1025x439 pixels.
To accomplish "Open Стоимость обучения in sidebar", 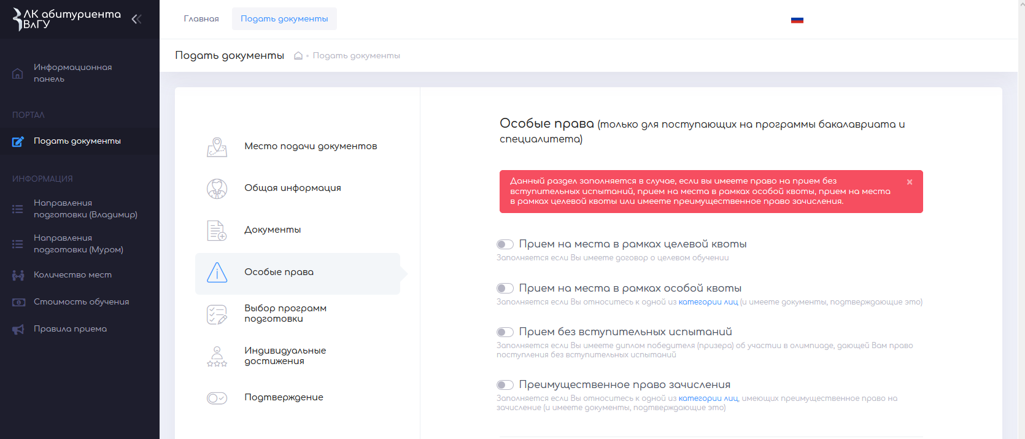I will pyautogui.click(x=80, y=302).
